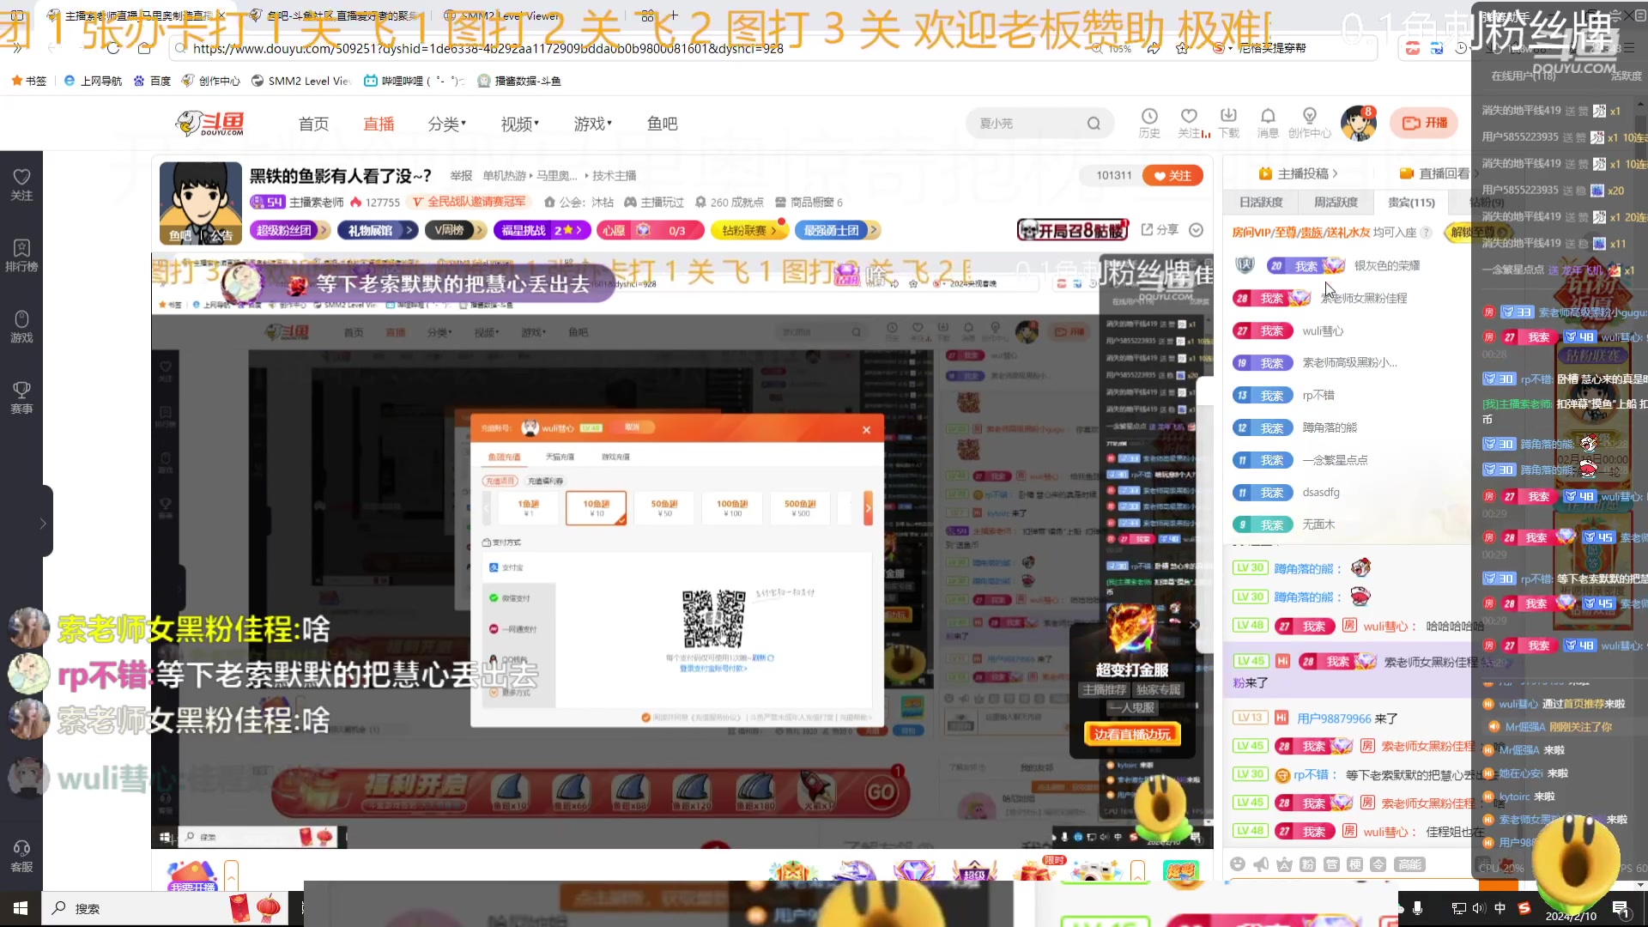Click the question mark help icon near 均可入座
This screenshot has width=1648, height=927.
tap(1427, 233)
